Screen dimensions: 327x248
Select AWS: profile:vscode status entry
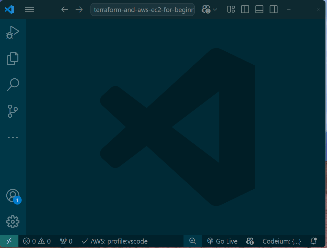(x=115, y=241)
